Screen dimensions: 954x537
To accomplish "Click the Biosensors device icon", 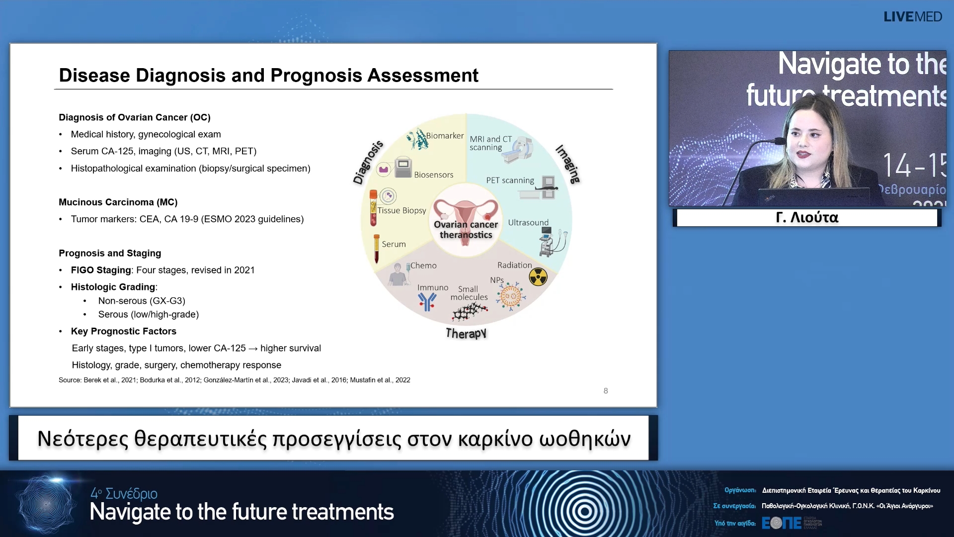I will (403, 167).
